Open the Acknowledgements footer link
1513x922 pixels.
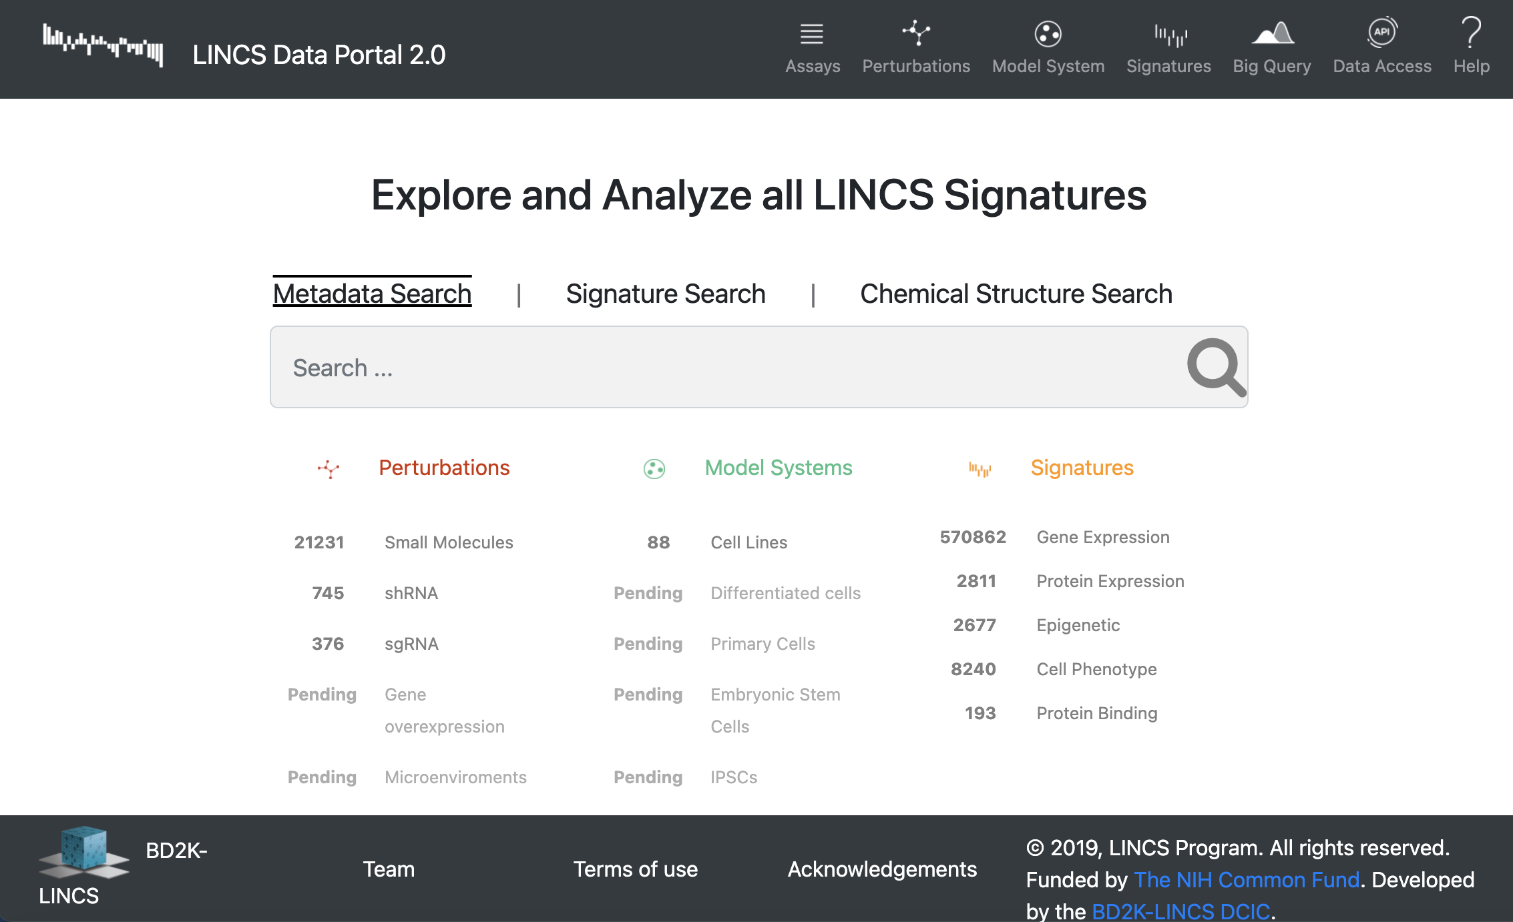click(x=882, y=869)
